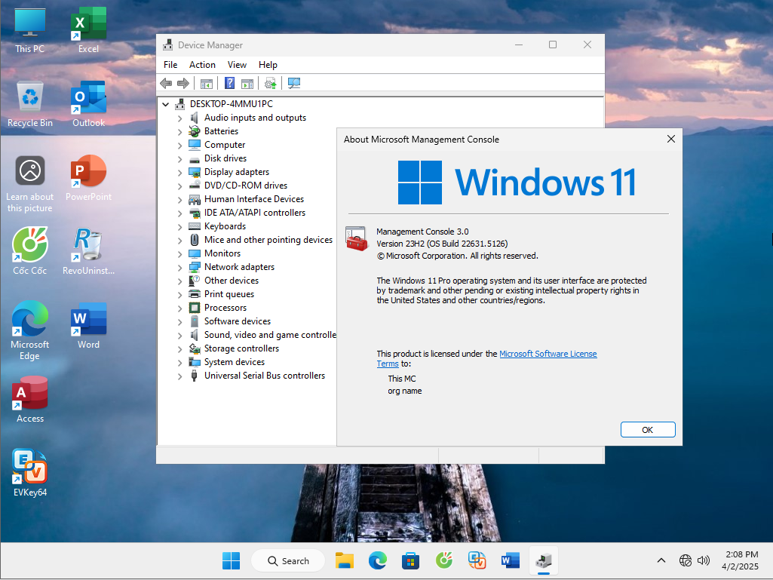Open the Microsoft Software License link
The height and width of the screenshot is (580, 773).
(548, 354)
